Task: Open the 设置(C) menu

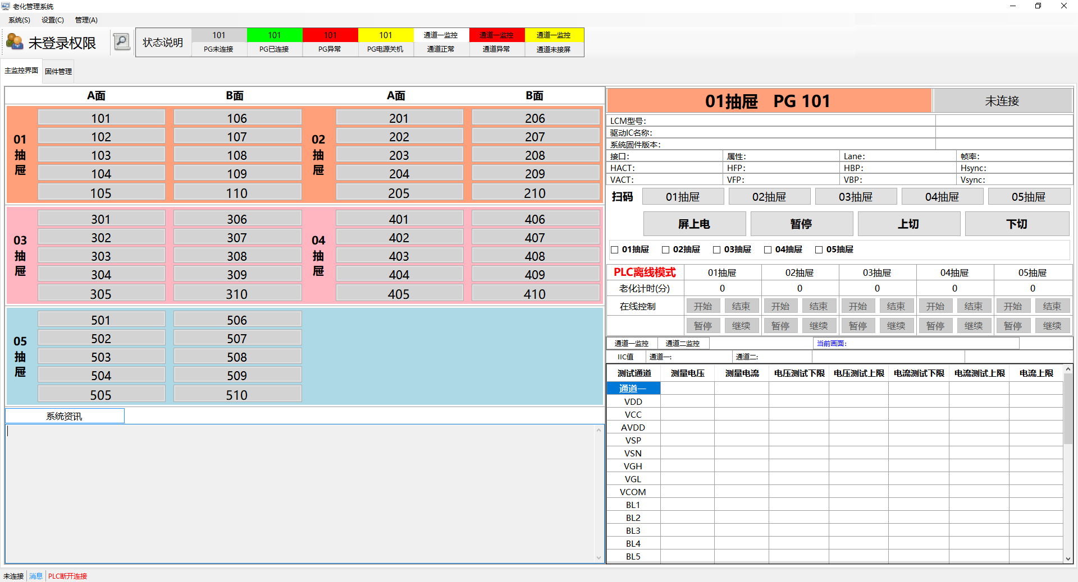Action: coord(52,20)
